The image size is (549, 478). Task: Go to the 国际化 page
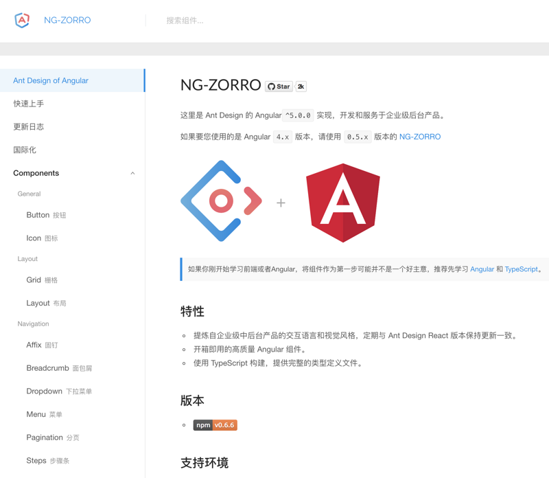(x=72, y=150)
